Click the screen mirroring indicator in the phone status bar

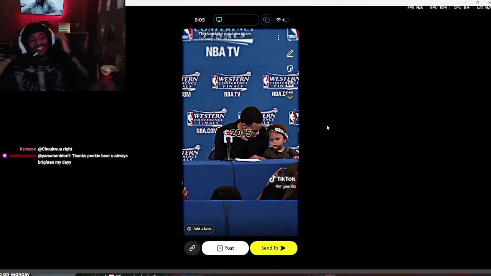(219, 20)
